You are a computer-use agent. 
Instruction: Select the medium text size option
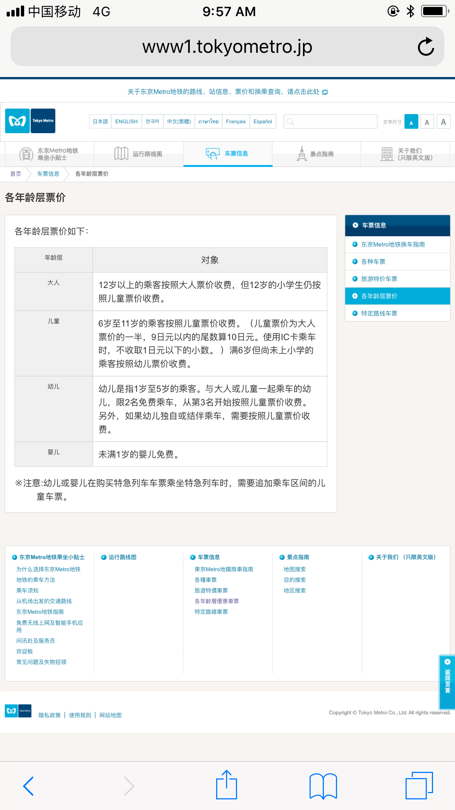(427, 122)
